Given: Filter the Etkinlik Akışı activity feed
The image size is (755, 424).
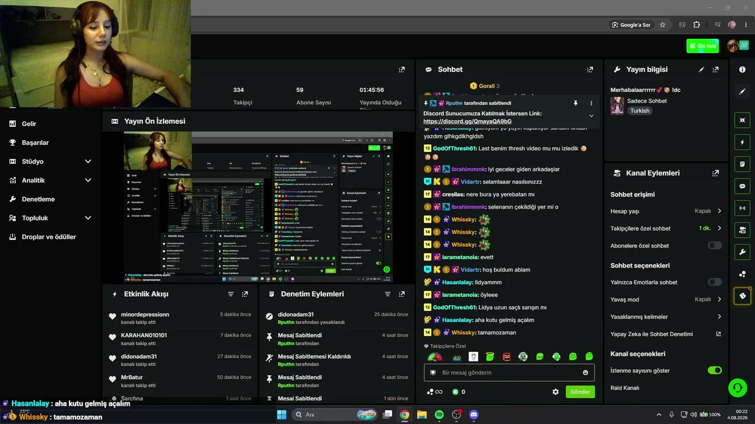Looking at the screenshot, I should (231, 294).
